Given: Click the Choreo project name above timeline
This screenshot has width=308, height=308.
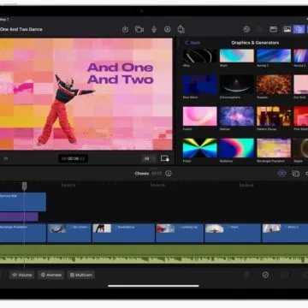Looking at the screenshot, I should click(142, 174).
